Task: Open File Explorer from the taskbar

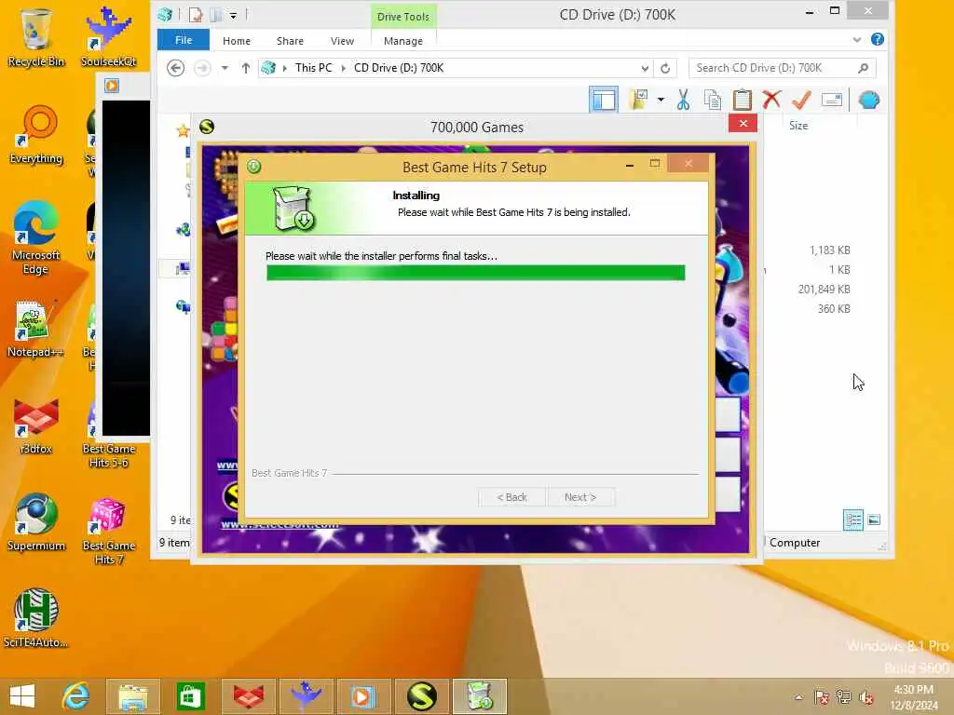Action: [x=132, y=696]
